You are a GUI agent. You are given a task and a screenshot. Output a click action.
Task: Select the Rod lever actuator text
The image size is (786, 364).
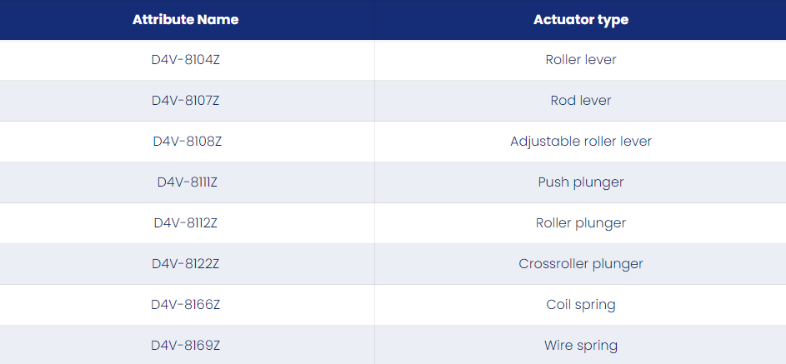coord(580,101)
